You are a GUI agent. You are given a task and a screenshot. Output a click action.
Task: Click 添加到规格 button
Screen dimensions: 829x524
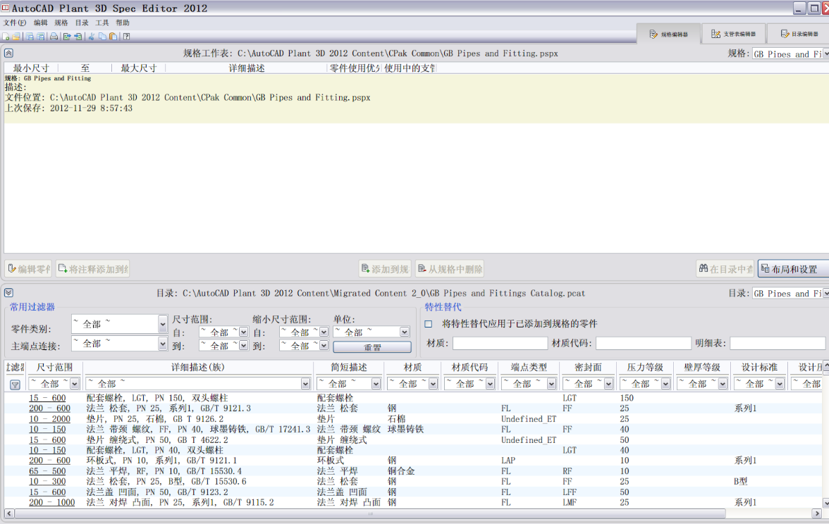385,269
